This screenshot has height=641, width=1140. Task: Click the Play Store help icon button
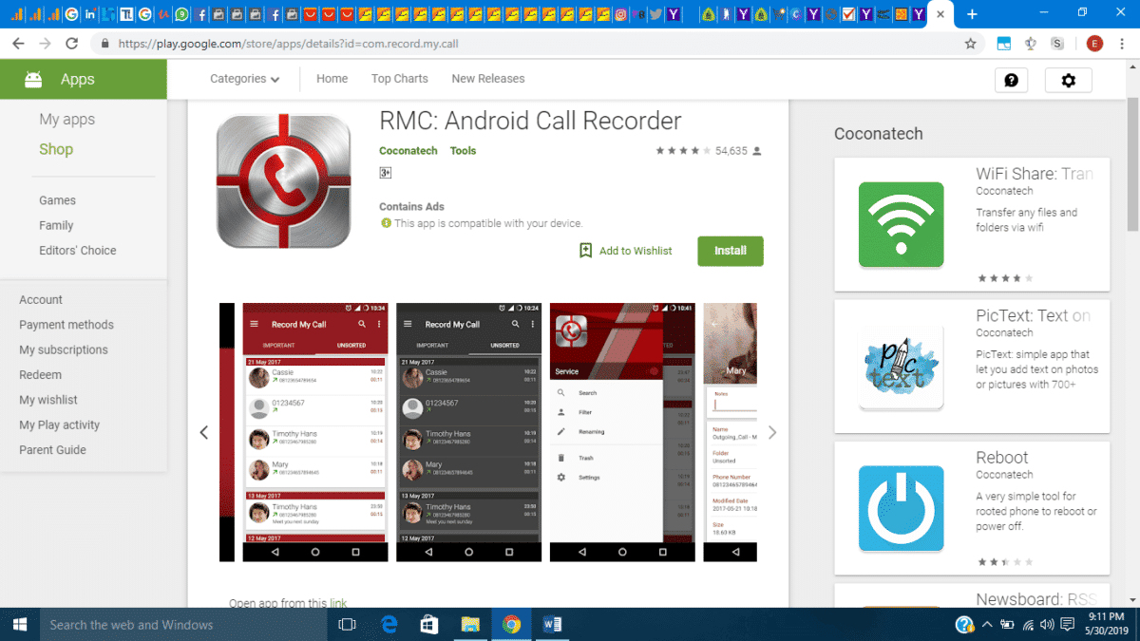click(x=1011, y=81)
